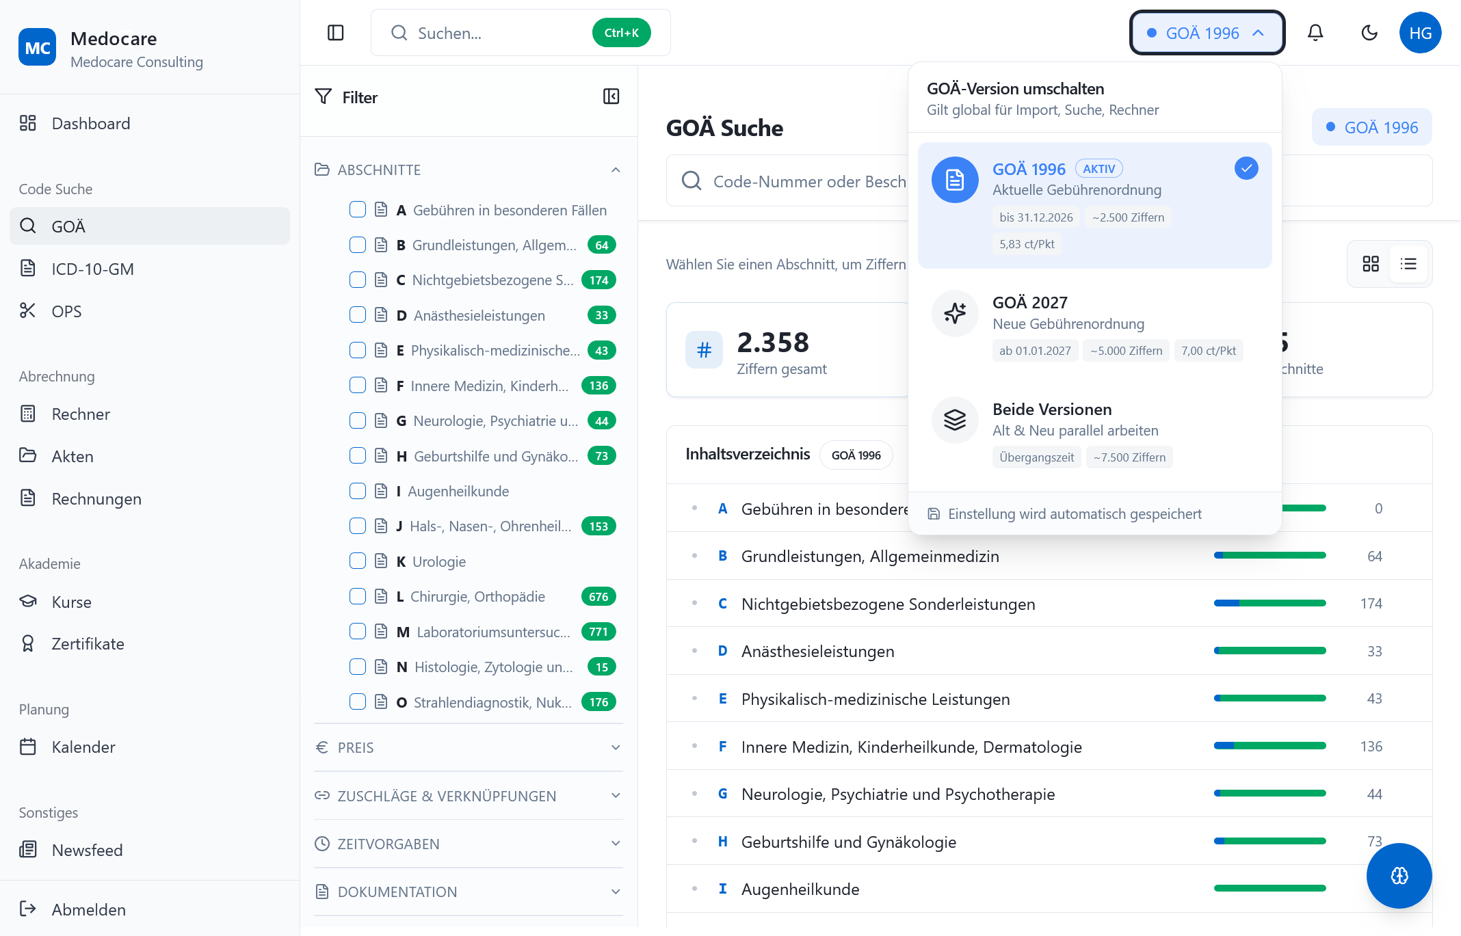
Task: Expand the PREIS filter section
Action: click(x=468, y=747)
